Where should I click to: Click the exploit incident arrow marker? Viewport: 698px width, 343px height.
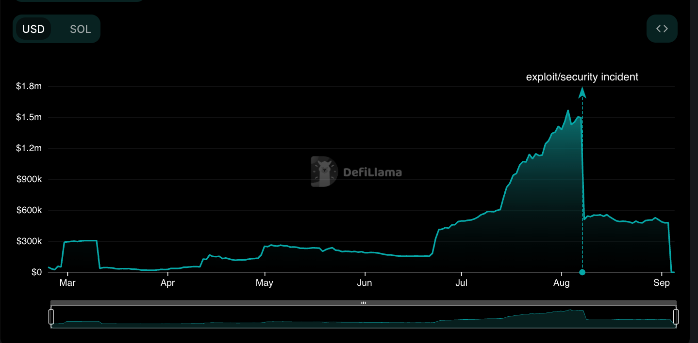(x=582, y=93)
